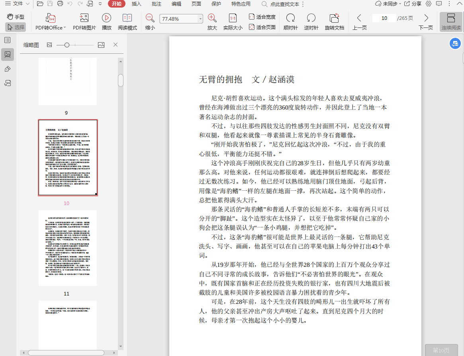Click the blue floating translate assistant button
464x356 pixels.
tap(455, 44)
